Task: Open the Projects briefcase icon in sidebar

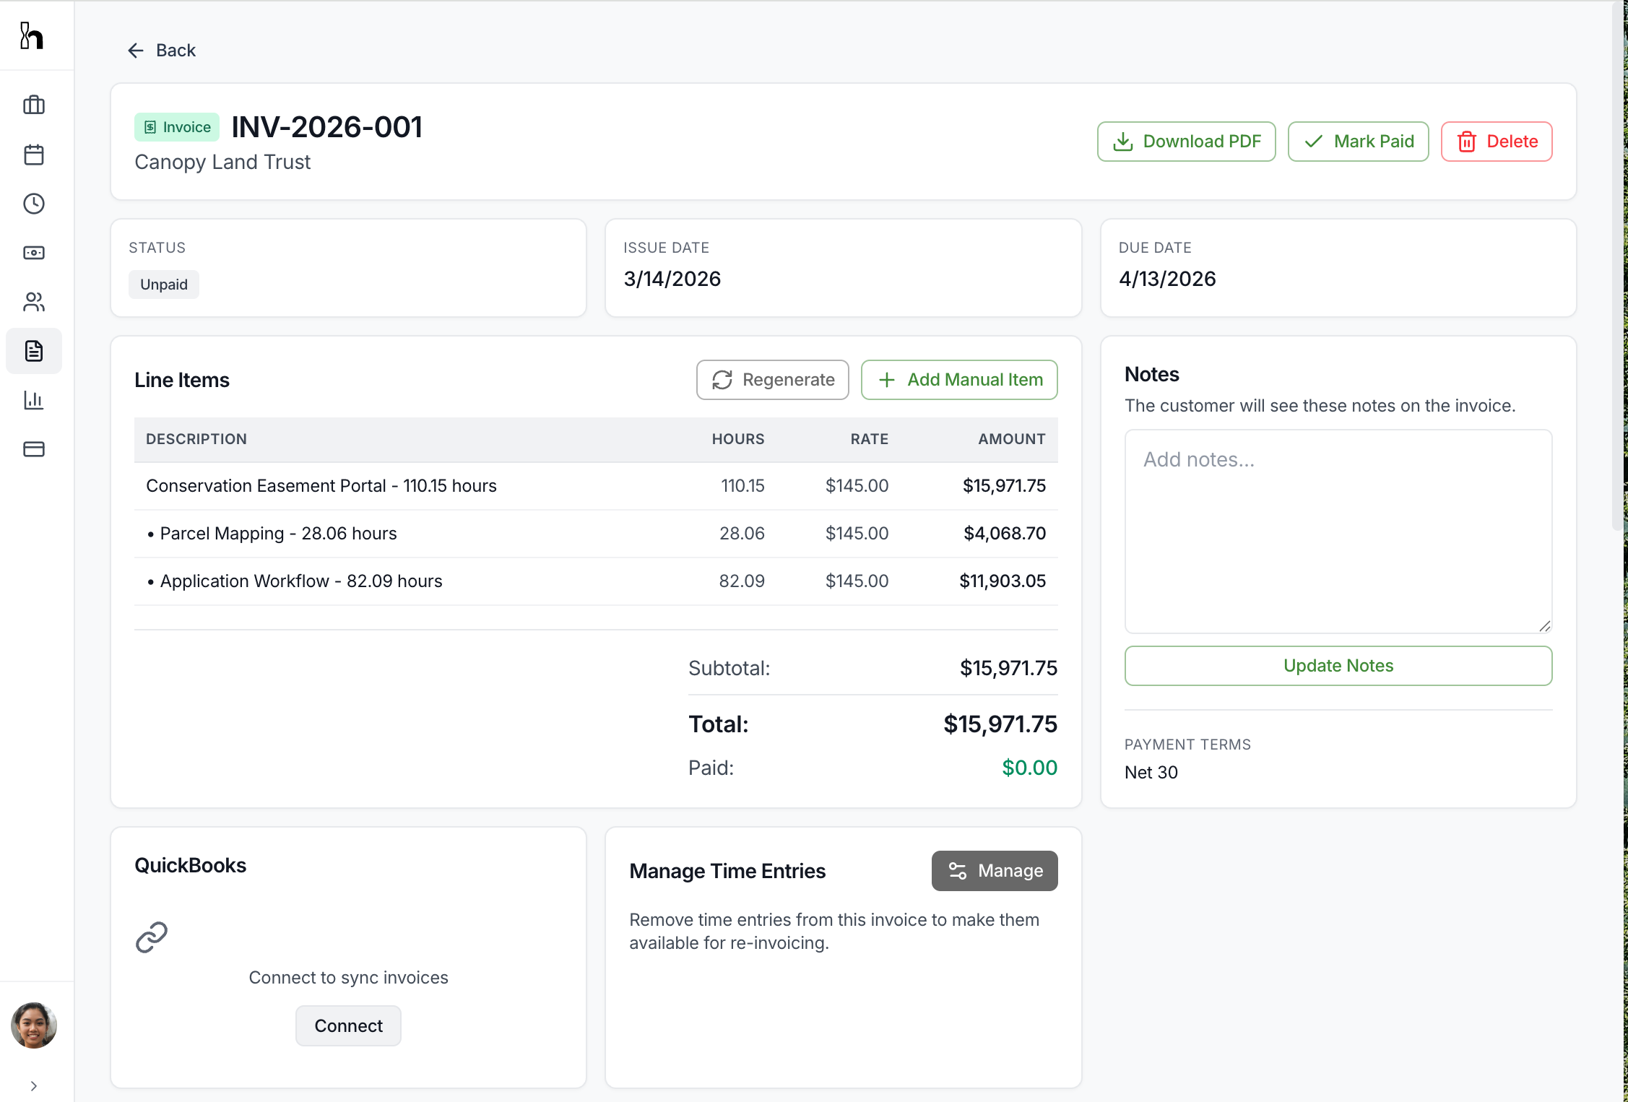Action: click(x=33, y=105)
